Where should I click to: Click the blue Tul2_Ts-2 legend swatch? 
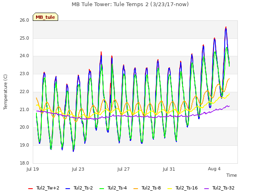(x=68, y=189)
